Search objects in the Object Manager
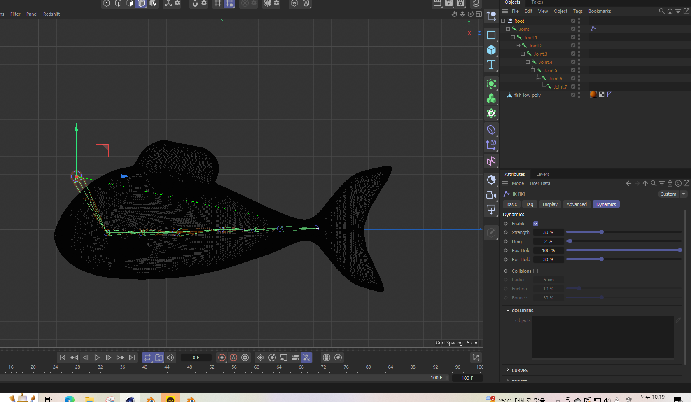Image resolution: width=691 pixels, height=402 pixels. tap(661, 11)
